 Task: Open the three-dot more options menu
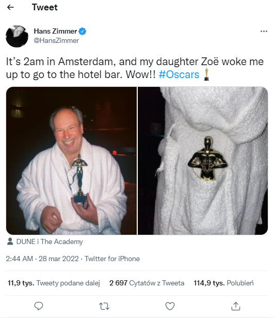click(264, 31)
